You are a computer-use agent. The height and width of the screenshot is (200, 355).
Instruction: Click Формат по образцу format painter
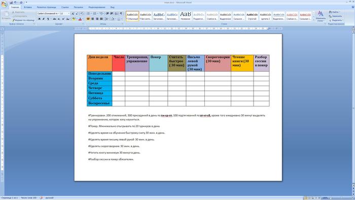pyautogui.click(x=23, y=20)
